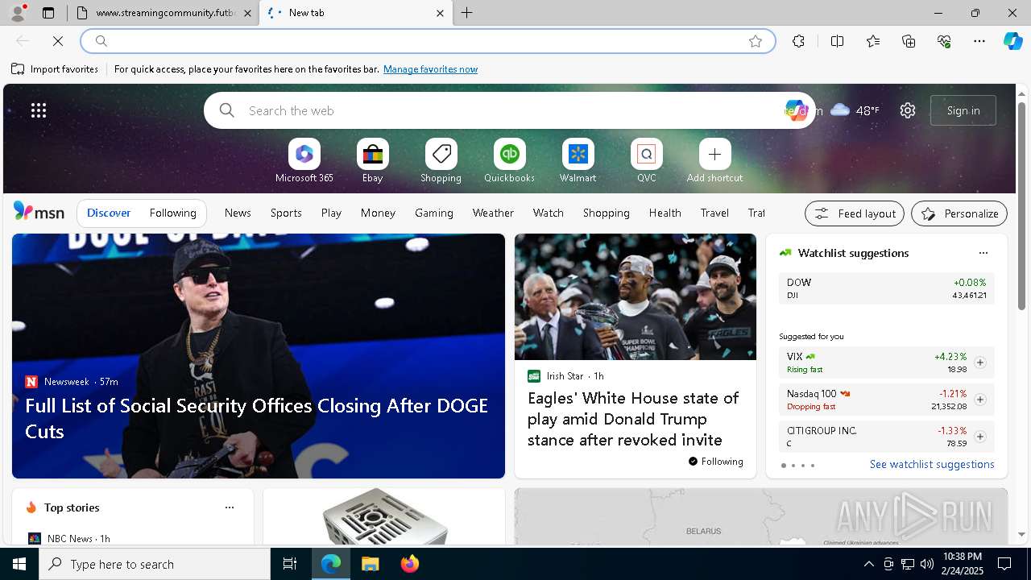Viewport: 1031px width, 580px height.
Task: Open the Money category
Action: (x=378, y=213)
